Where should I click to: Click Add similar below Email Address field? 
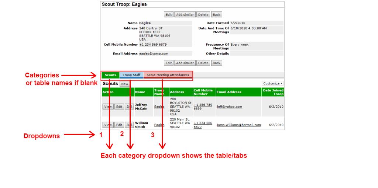click(185, 63)
